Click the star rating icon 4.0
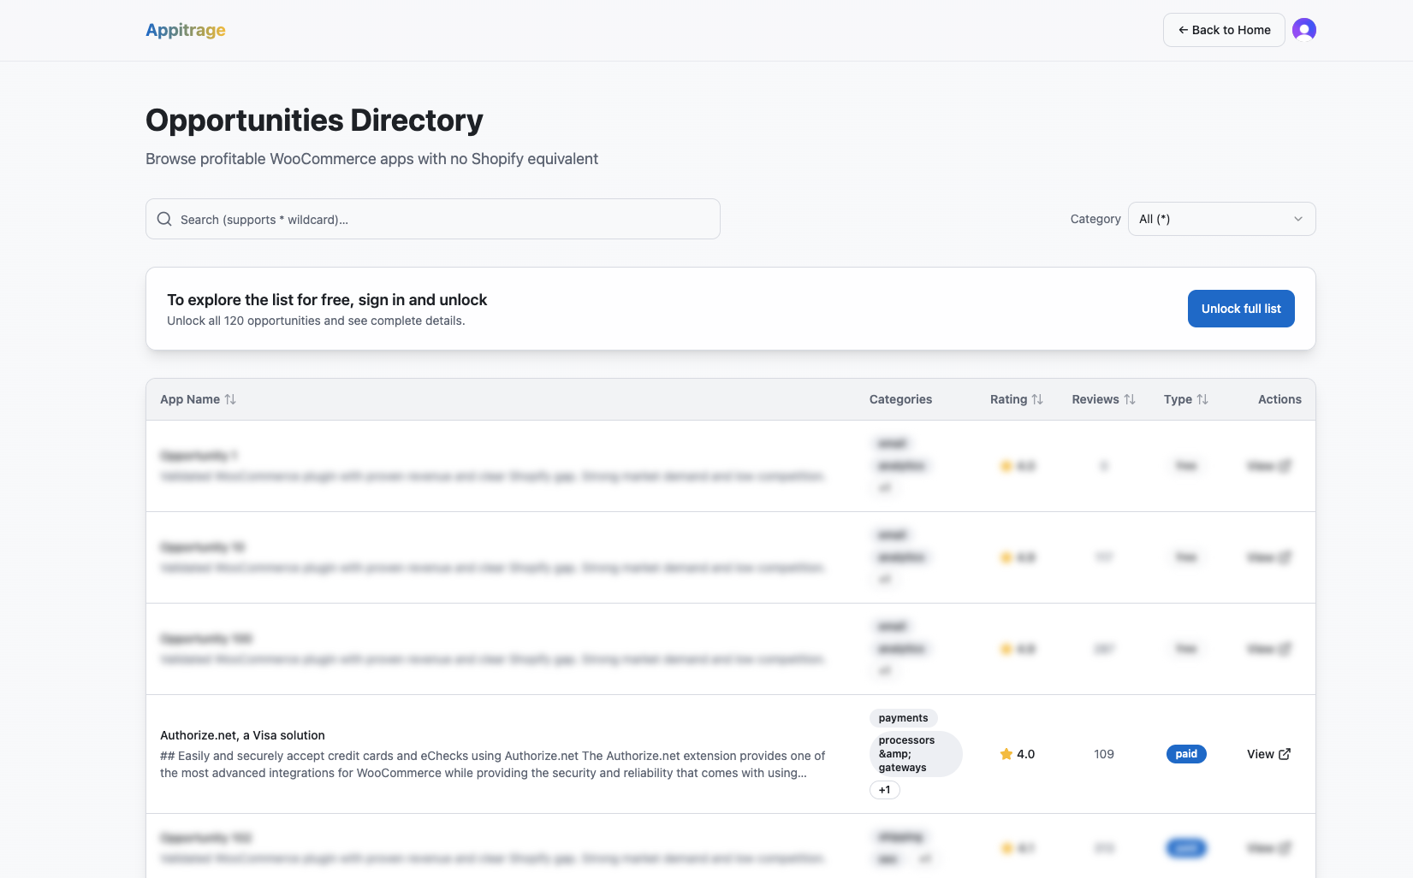 (1006, 754)
